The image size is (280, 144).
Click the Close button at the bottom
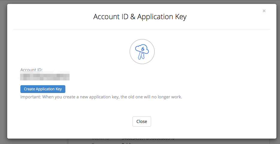pyautogui.click(x=142, y=121)
